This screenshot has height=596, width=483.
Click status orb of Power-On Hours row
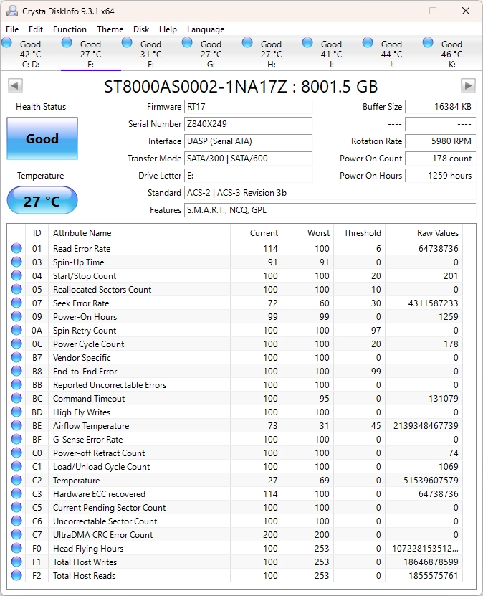[x=16, y=317]
